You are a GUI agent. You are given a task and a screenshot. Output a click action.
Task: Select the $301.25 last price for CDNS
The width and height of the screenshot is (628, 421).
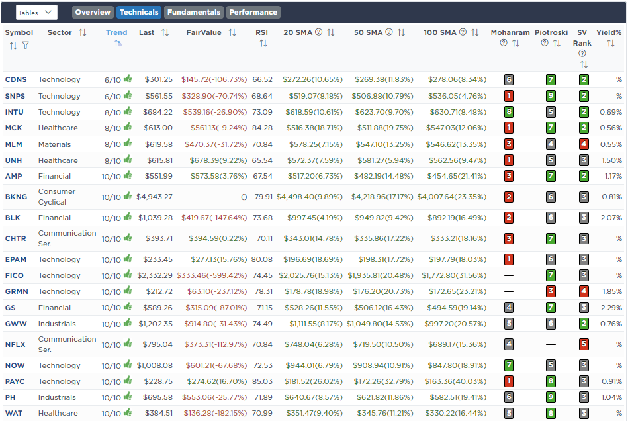click(x=159, y=79)
